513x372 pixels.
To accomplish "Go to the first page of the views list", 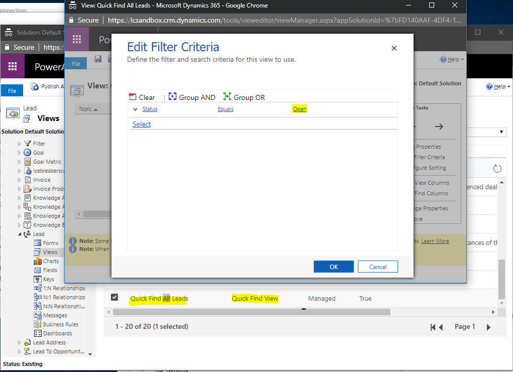I will [x=433, y=327].
